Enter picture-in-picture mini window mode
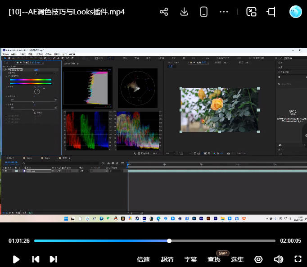The image size is (307, 267). click(251, 12)
